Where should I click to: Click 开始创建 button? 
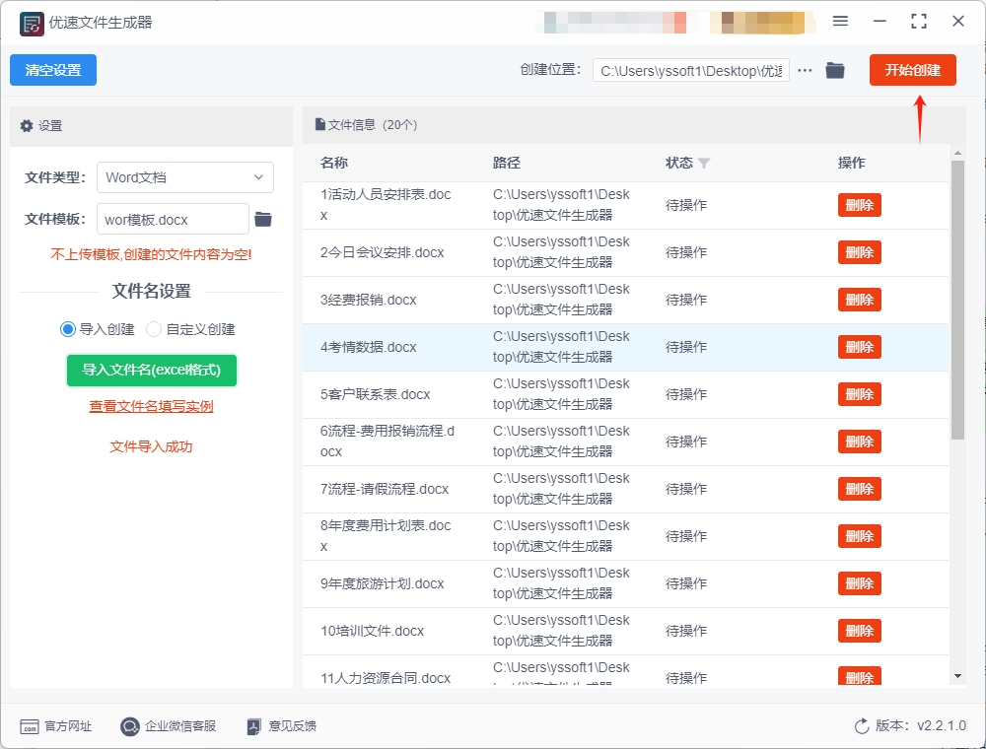pos(913,70)
